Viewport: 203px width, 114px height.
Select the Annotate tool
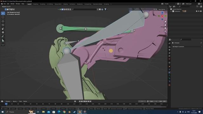[3, 36]
